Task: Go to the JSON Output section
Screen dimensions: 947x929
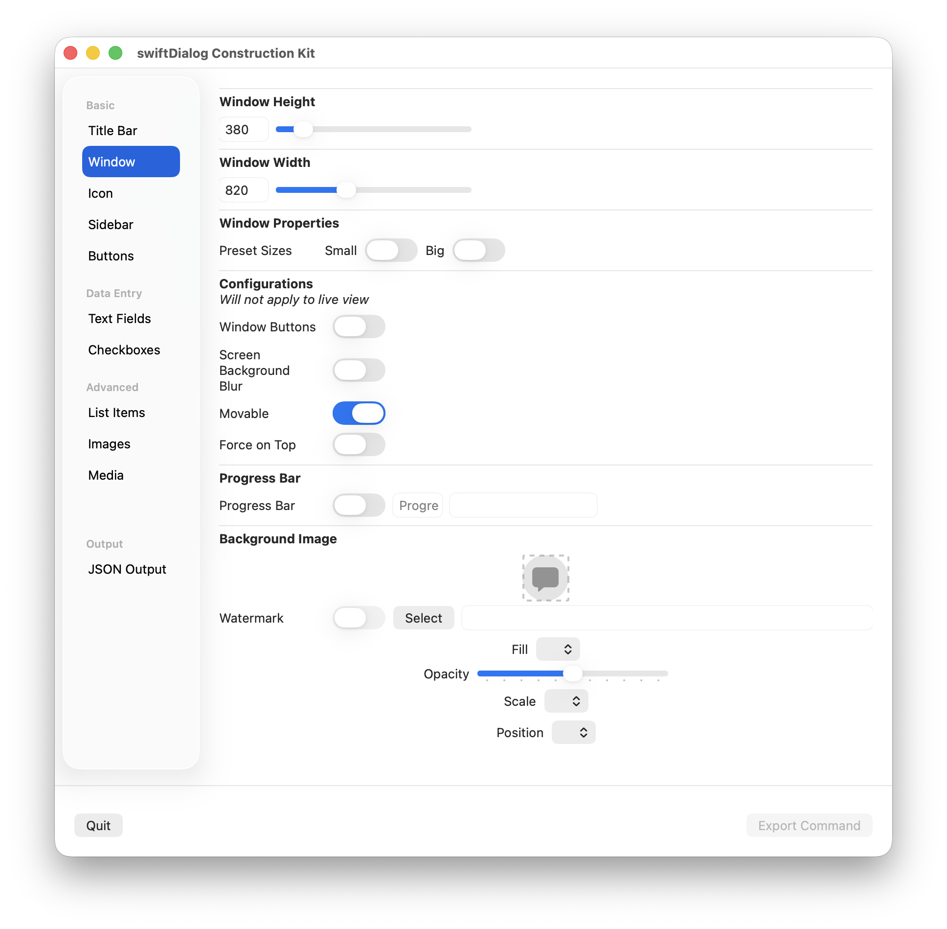Action: (127, 569)
